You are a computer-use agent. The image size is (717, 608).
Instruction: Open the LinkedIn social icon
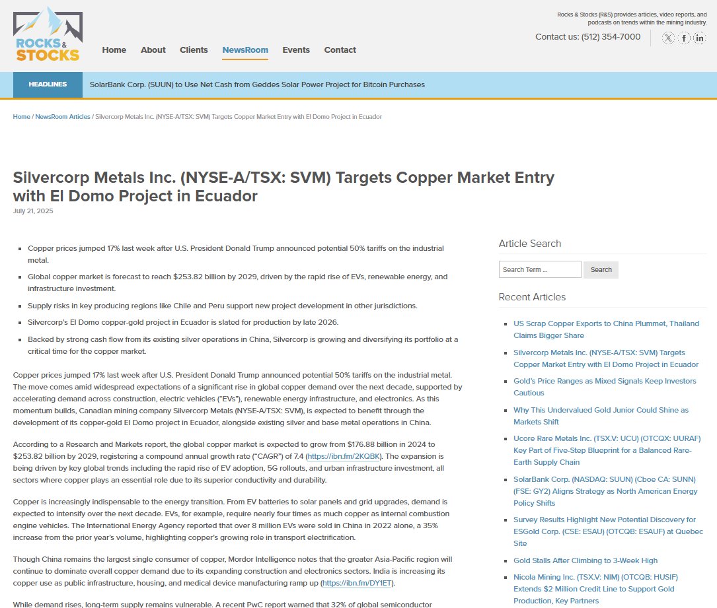coord(699,38)
